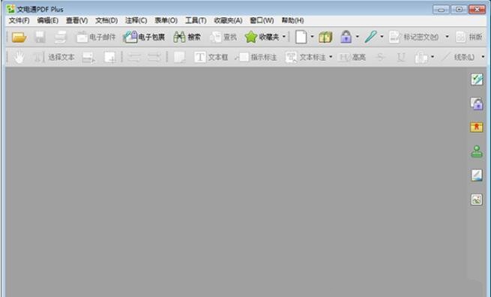Open the 工具(T) menu
491x297 pixels.
(196, 20)
